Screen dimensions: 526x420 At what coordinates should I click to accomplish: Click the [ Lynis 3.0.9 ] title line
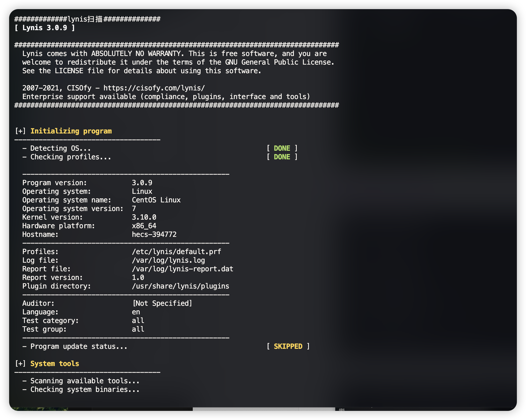click(x=45, y=28)
